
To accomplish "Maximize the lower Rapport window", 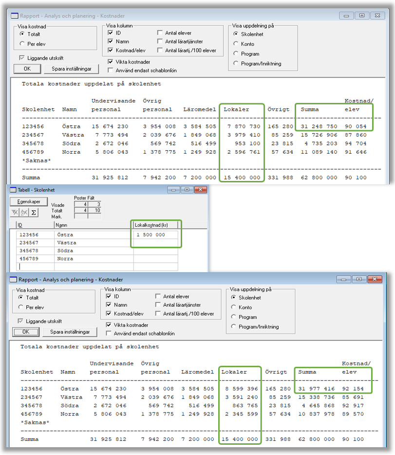I will (x=359, y=279).
